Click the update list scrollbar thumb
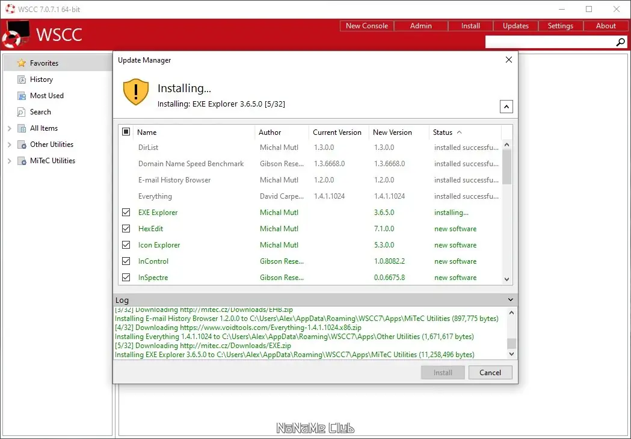 point(506,167)
